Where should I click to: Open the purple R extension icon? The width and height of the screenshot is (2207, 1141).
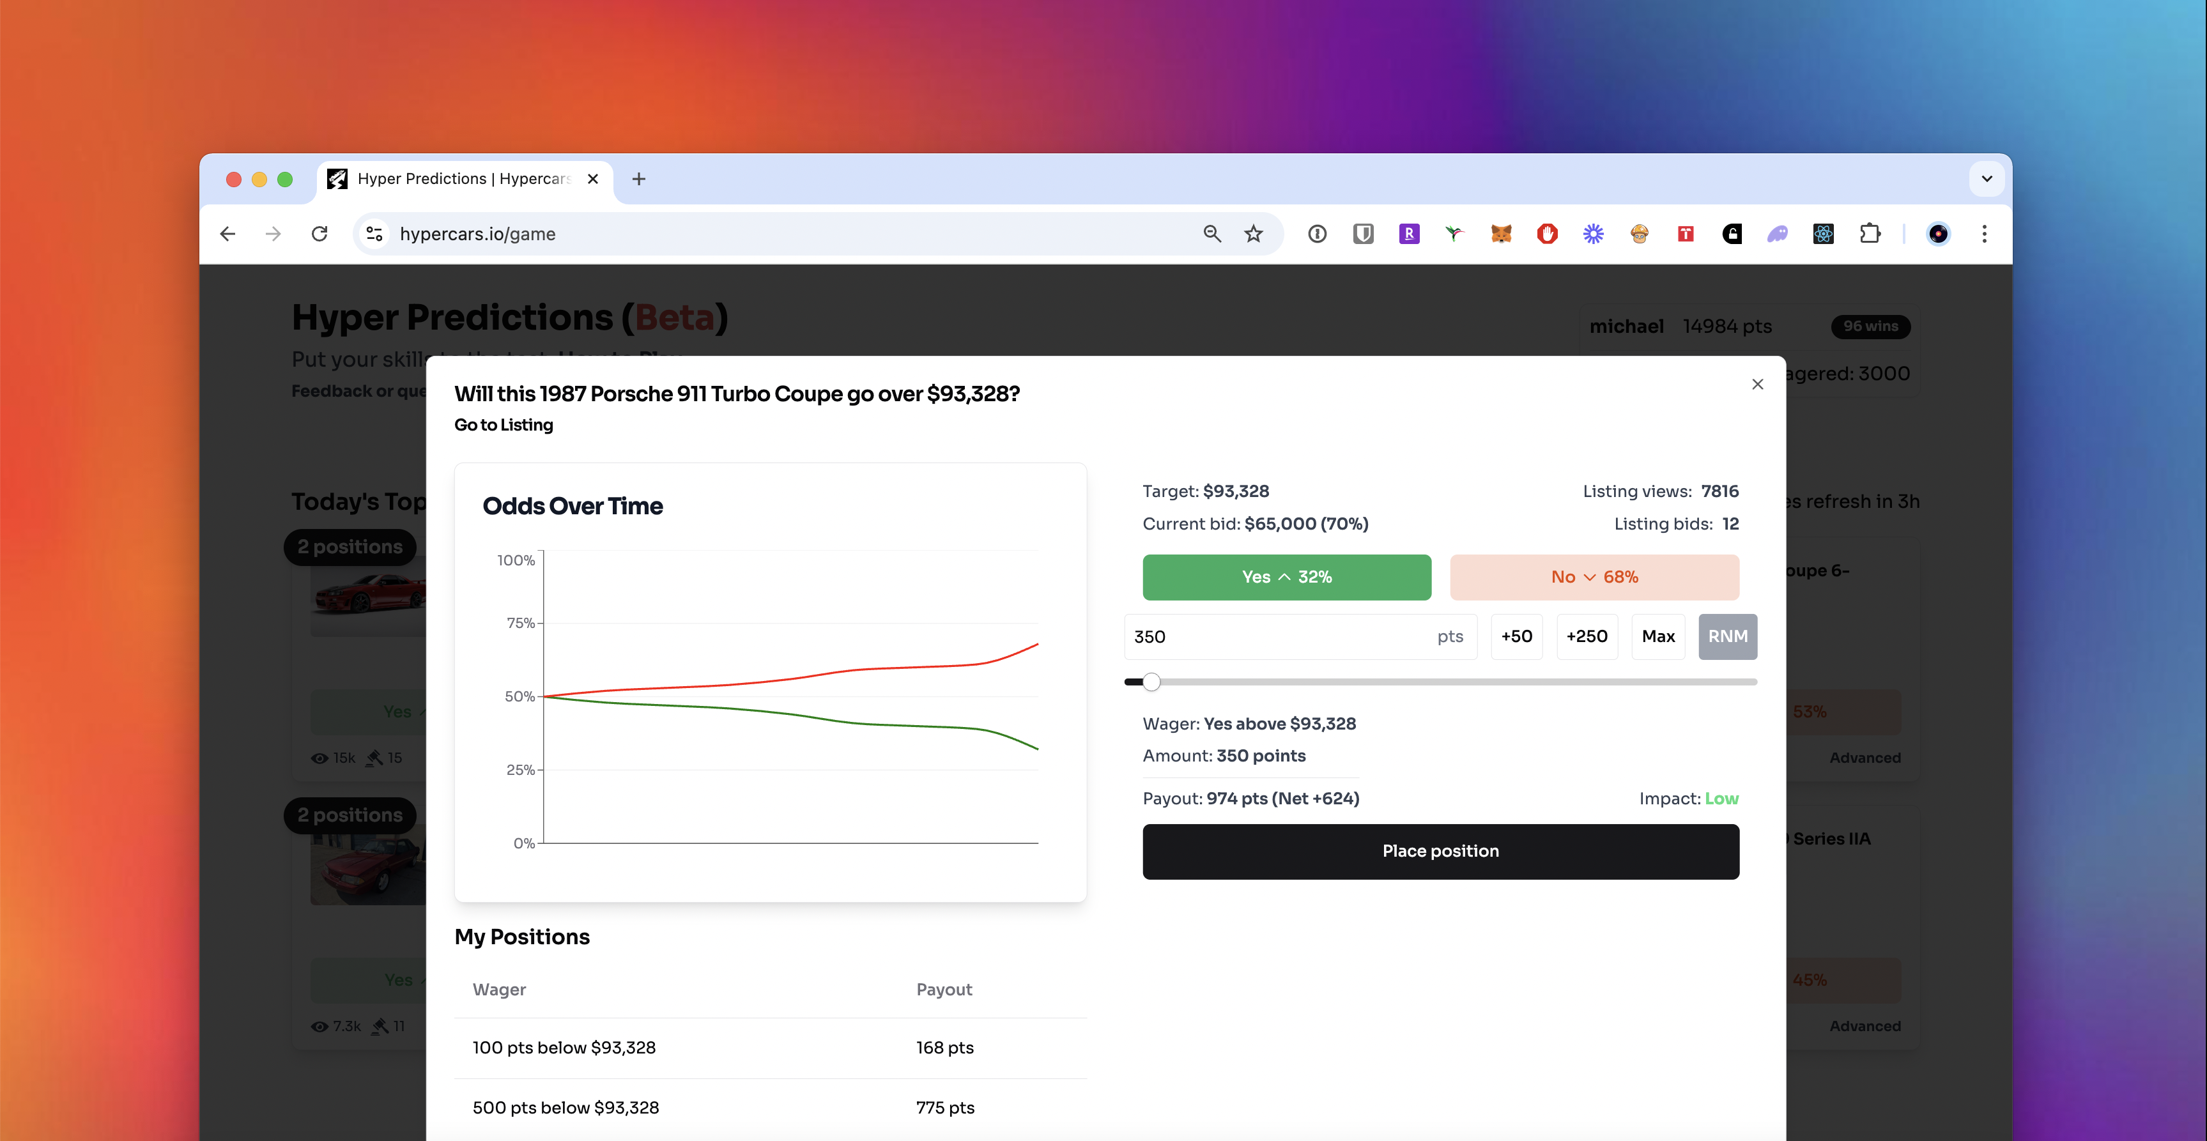tap(1410, 234)
